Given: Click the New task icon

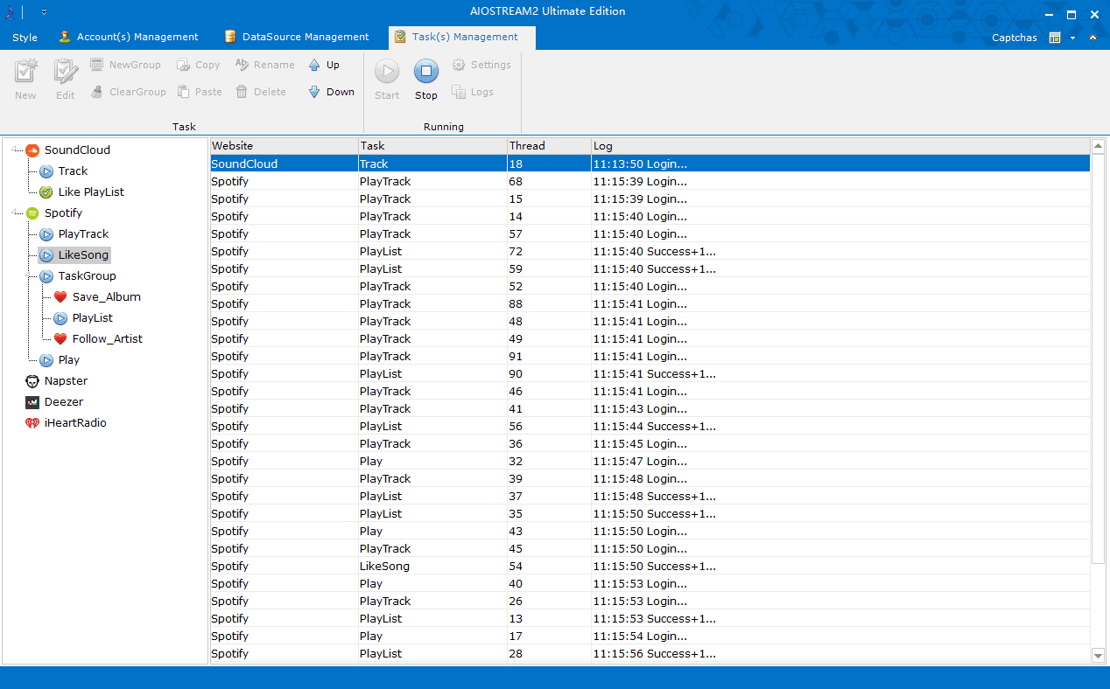Looking at the screenshot, I should pos(26,71).
